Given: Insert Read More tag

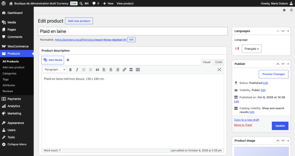Looking at the screenshot, I should (131, 70).
